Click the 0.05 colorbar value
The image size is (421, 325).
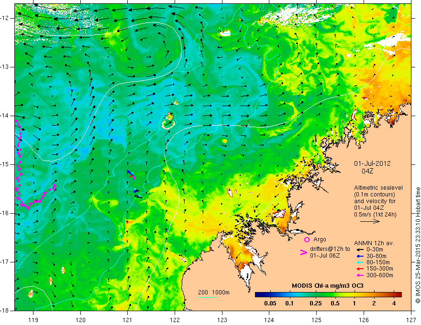[270, 303]
